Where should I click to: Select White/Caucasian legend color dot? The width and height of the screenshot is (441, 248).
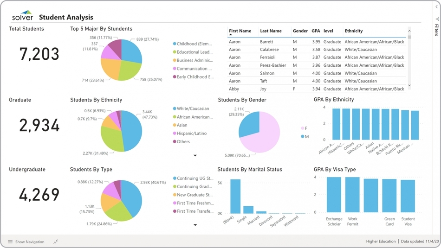click(175, 108)
